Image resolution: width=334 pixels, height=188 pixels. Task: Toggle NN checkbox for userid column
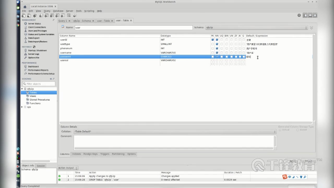[x=217, y=40]
